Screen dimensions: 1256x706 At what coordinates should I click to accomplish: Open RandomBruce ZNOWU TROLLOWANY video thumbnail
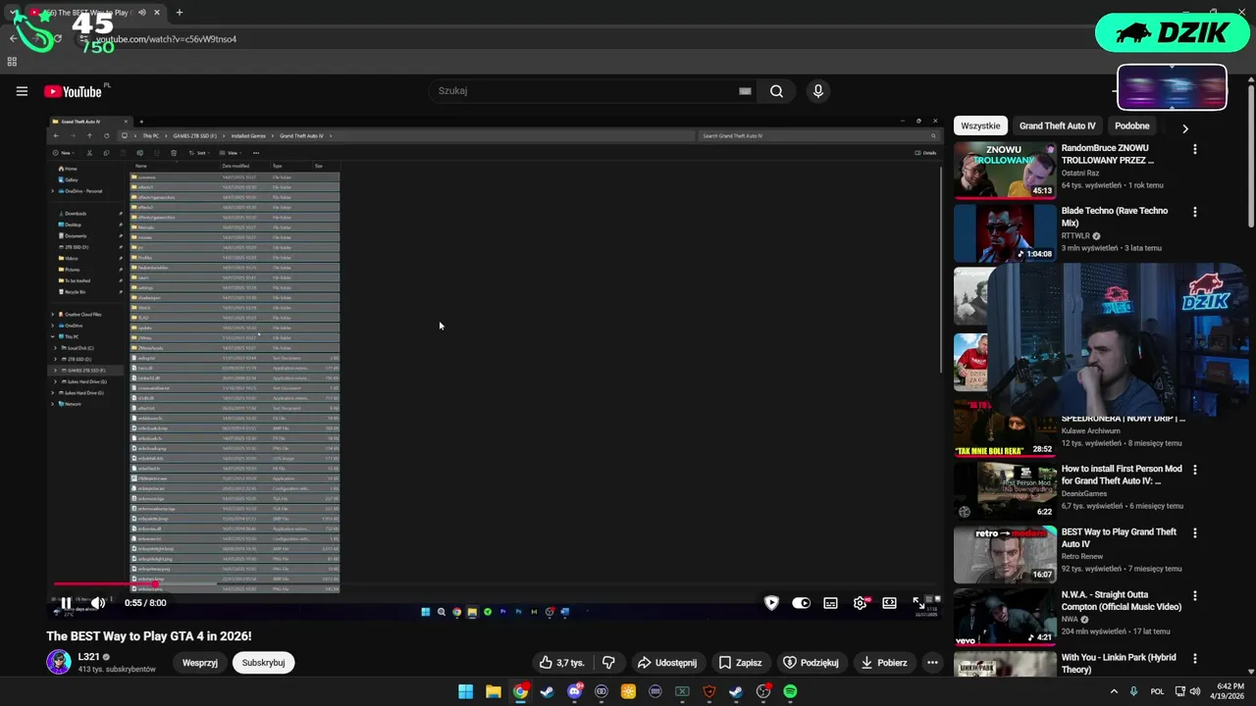coord(1005,171)
